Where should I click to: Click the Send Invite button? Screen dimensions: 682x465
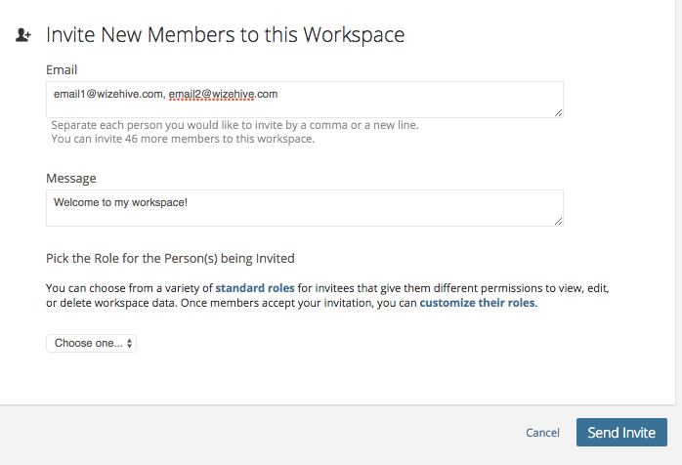(x=621, y=433)
